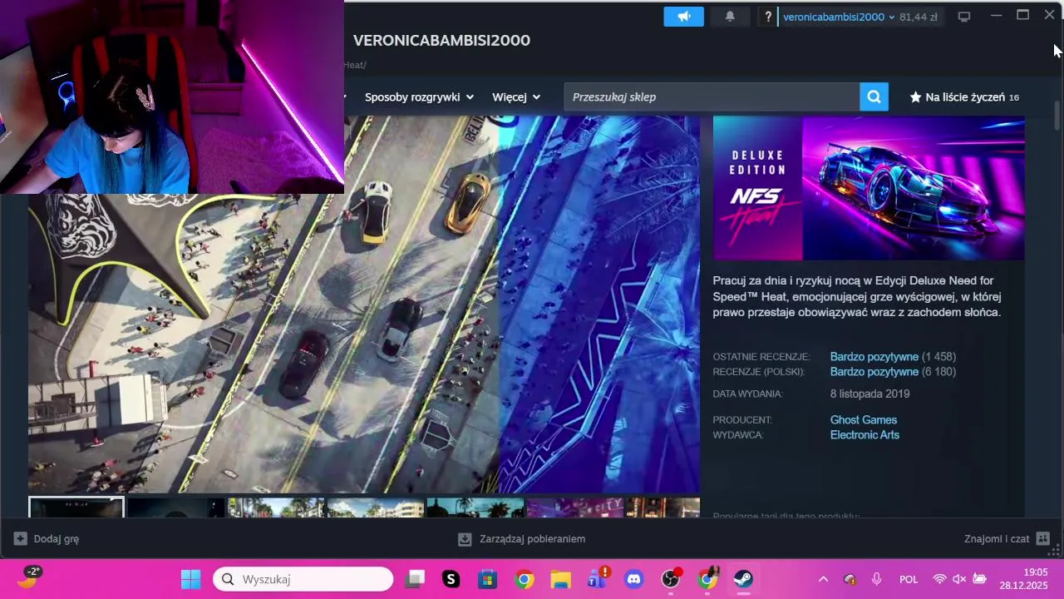Click the clock showing 19:05 28.12.2025
Viewport: 1064px width, 599px height.
tap(1023, 579)
